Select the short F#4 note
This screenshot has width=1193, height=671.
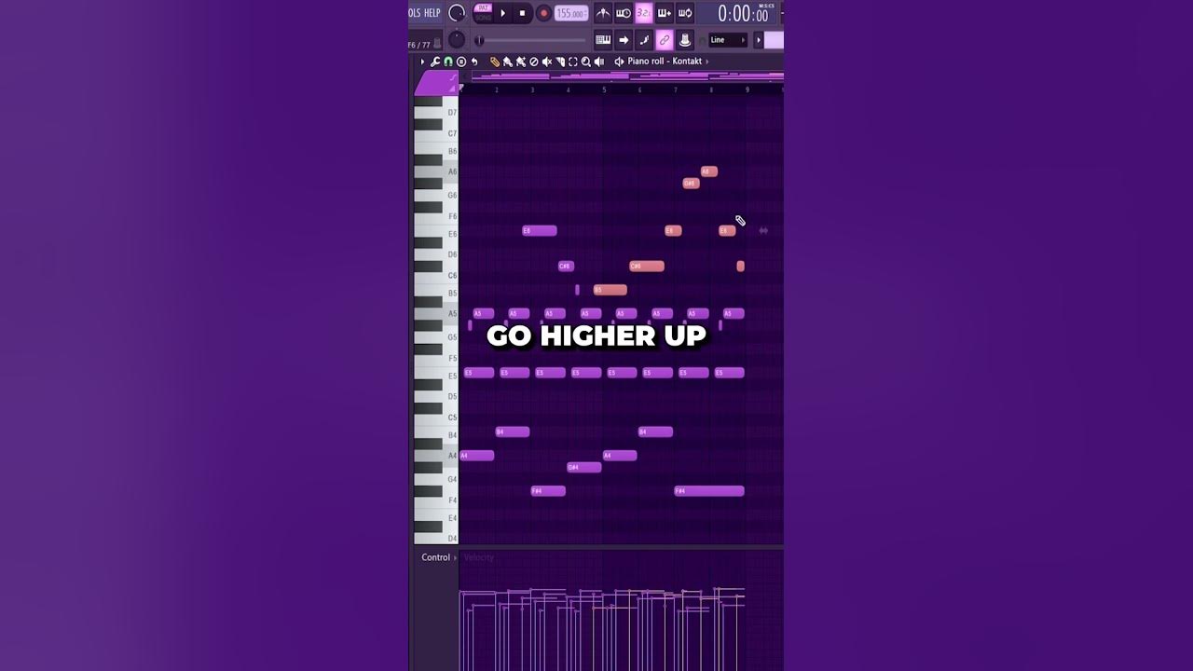(548, 491)
